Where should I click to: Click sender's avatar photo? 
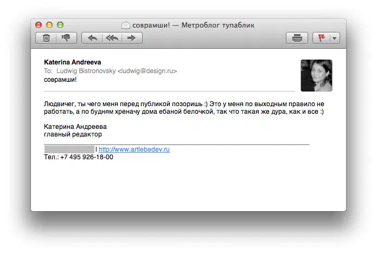316,75
